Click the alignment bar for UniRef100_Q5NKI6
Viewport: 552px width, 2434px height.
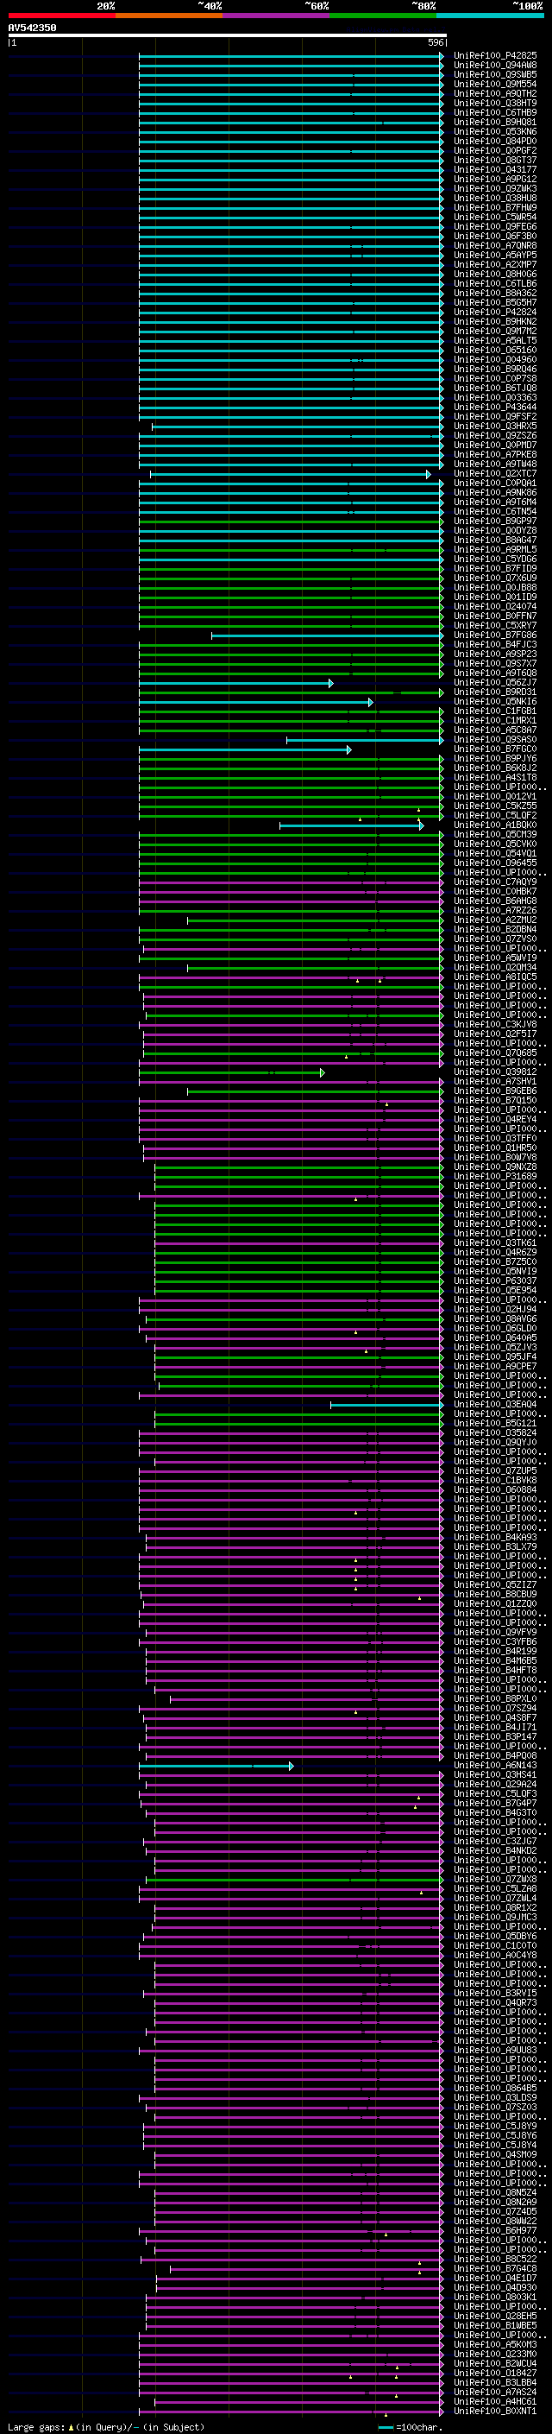(255, 702)
